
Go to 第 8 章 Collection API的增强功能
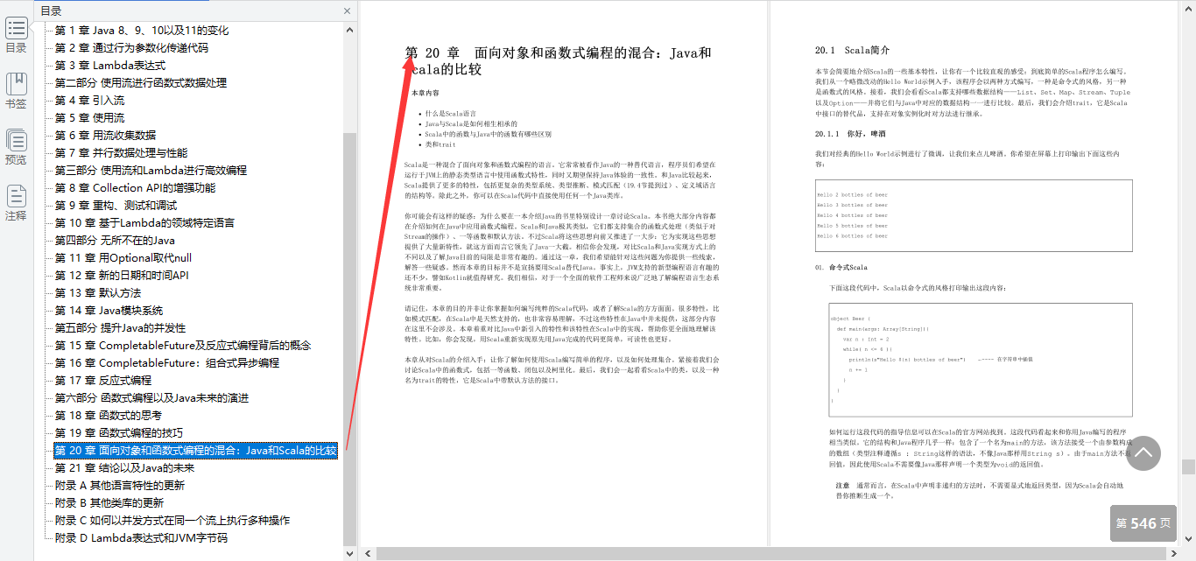135,187
